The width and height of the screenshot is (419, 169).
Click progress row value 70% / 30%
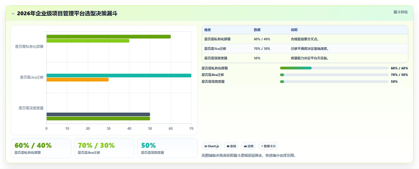click(399, 75)
